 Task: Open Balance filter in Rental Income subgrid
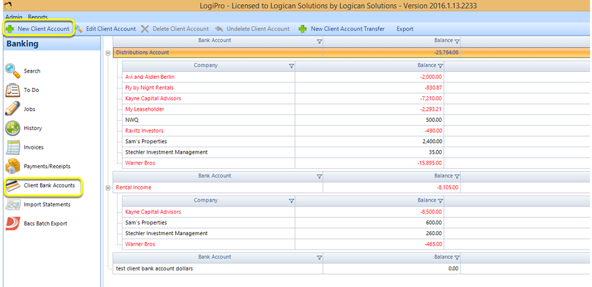click(440, 201)
